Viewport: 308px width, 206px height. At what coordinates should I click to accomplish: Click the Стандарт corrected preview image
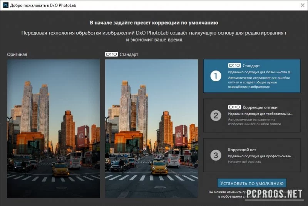[151, 129]
